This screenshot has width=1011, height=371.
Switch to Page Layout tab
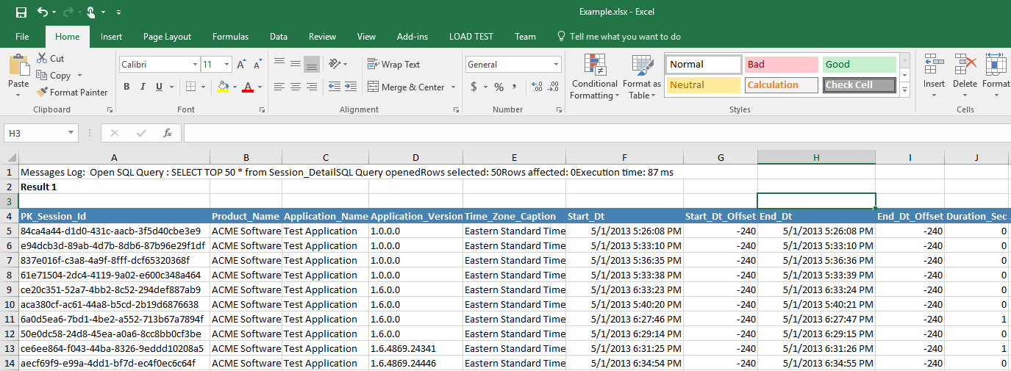[x=167, y=37]
